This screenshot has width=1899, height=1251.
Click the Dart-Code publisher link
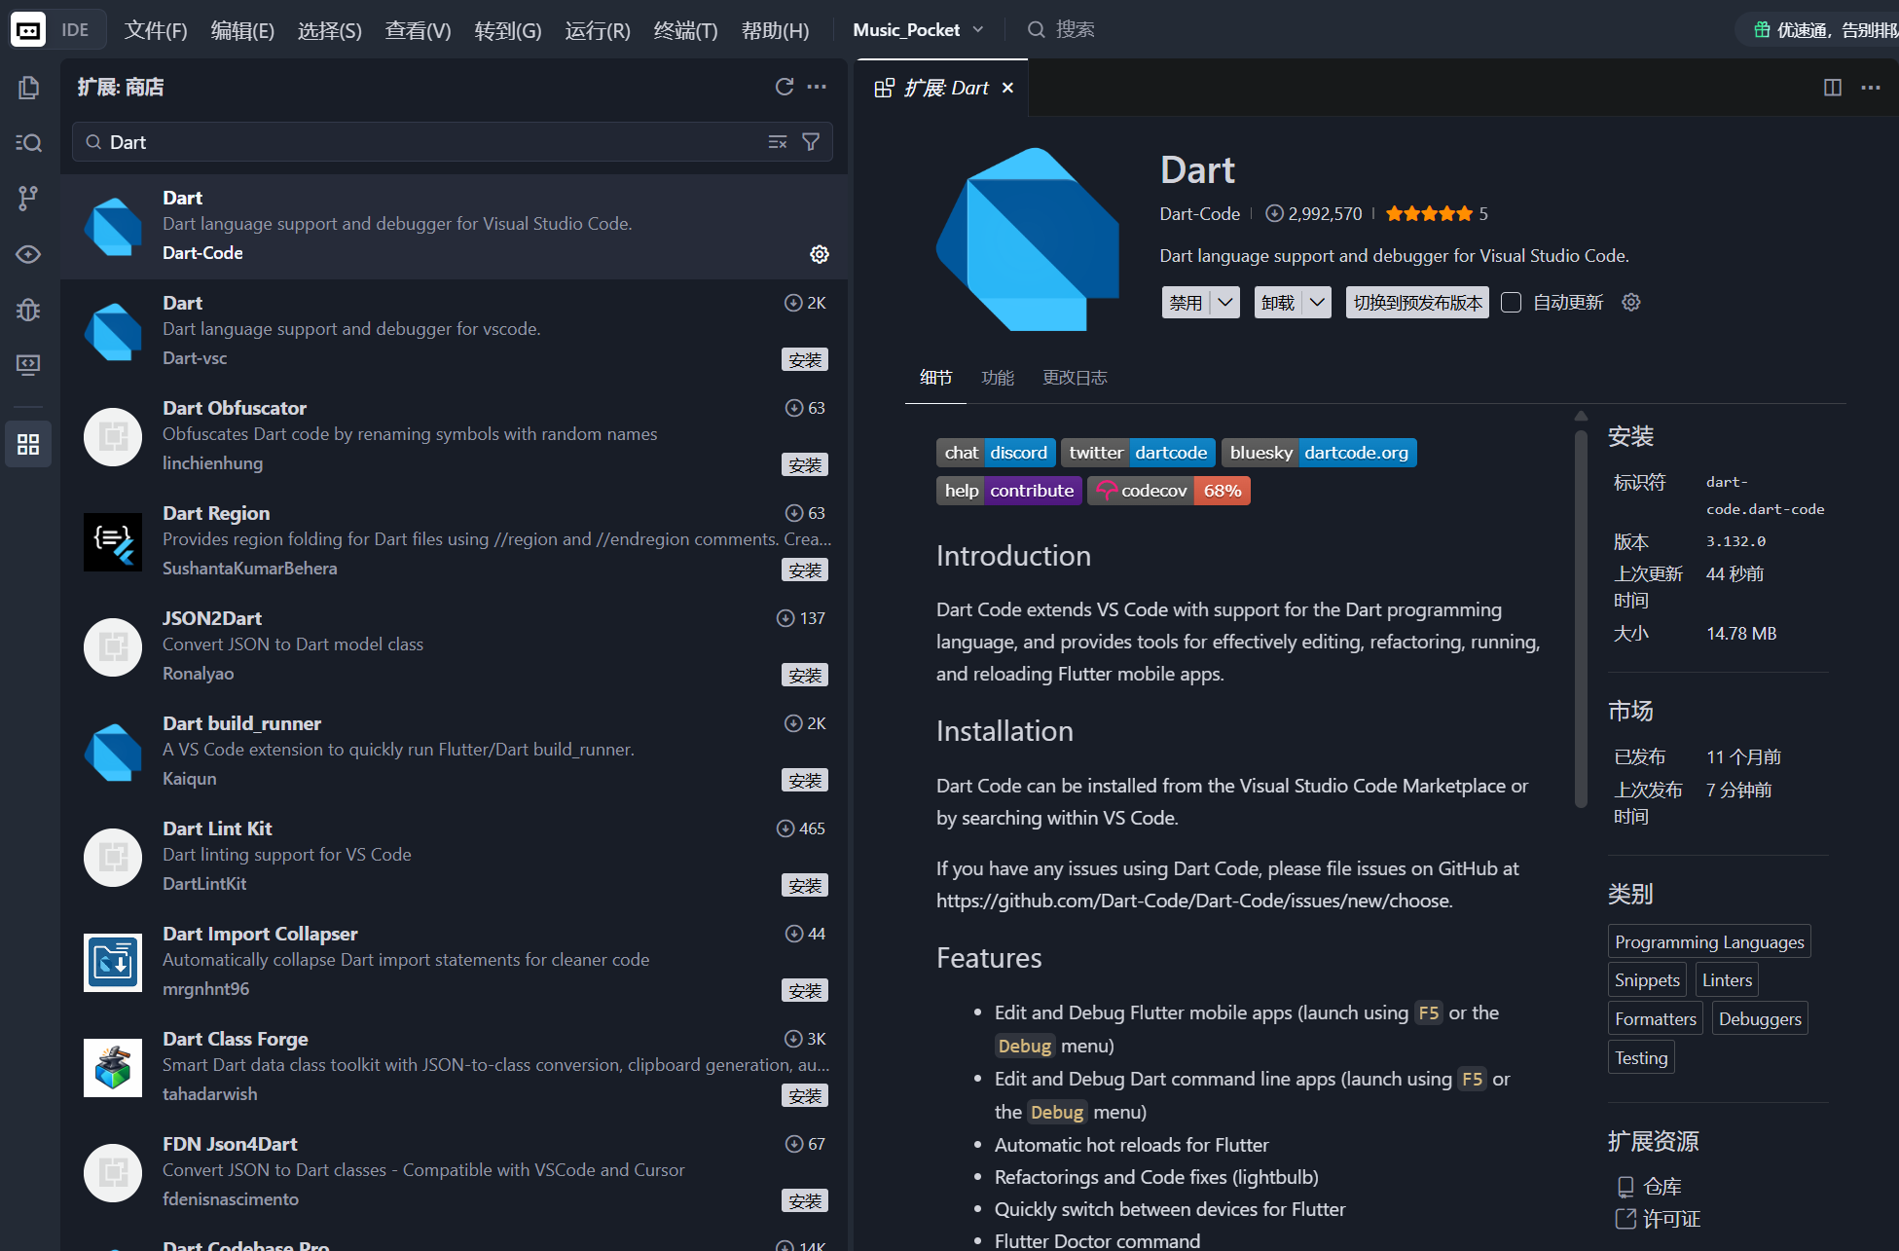click(x=1199, y=213)
